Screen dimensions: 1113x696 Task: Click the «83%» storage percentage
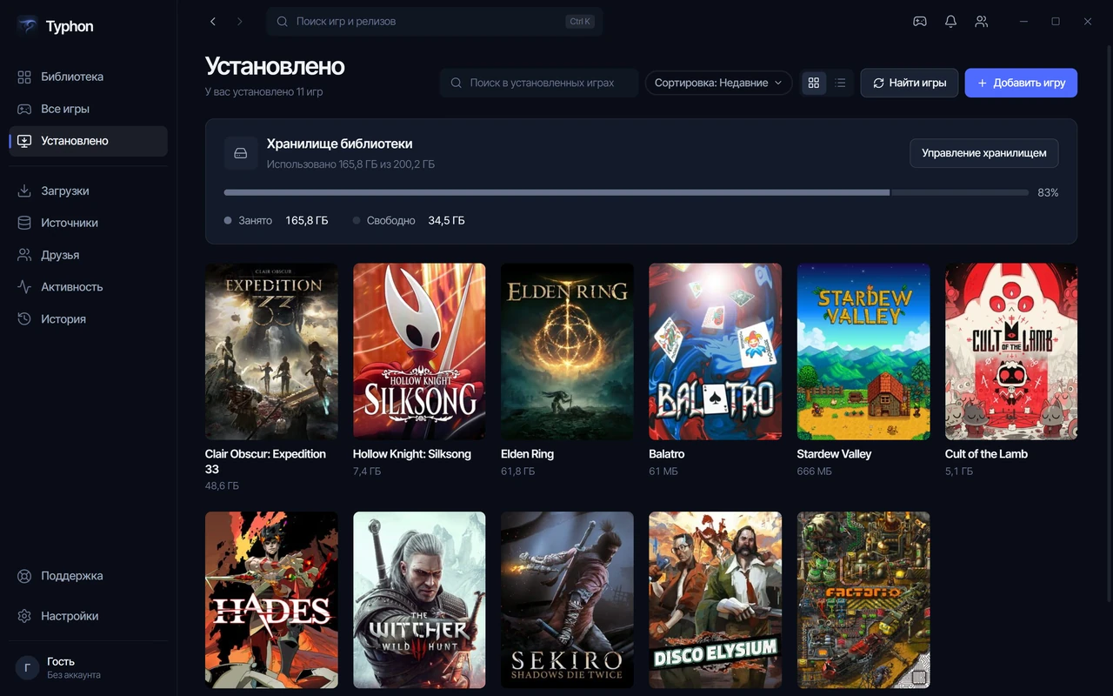pos(1048,193)
